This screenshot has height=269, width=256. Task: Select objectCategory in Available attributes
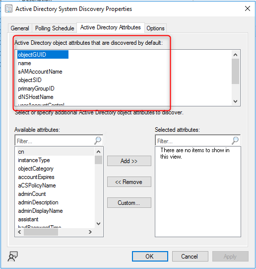36,169
